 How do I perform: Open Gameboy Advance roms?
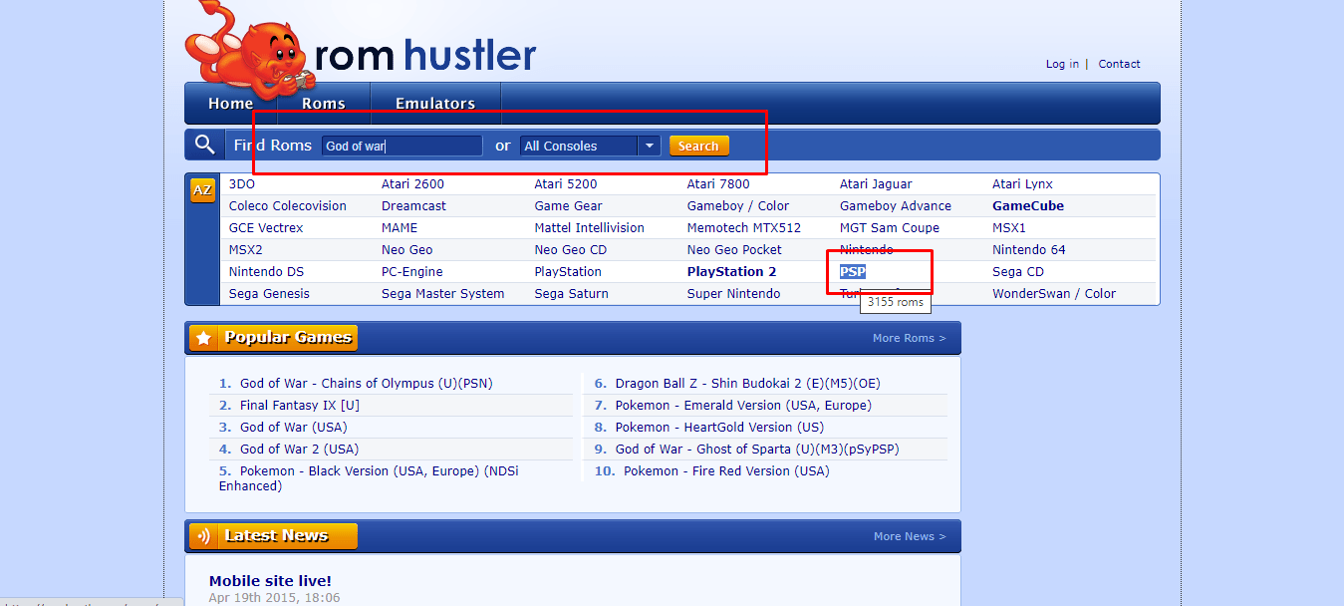point(896,206)
